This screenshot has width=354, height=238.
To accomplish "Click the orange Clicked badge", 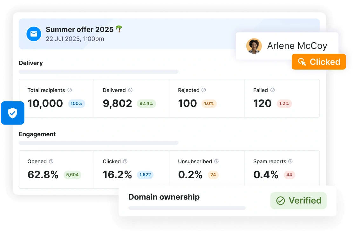I will click(x=319, y=62).
